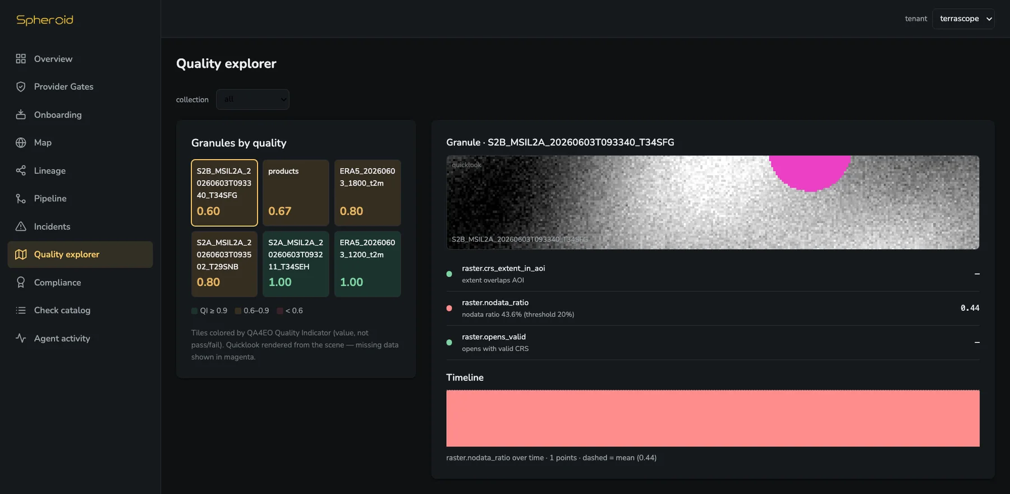Click the Onboarding tray icon

click(21, 115)
